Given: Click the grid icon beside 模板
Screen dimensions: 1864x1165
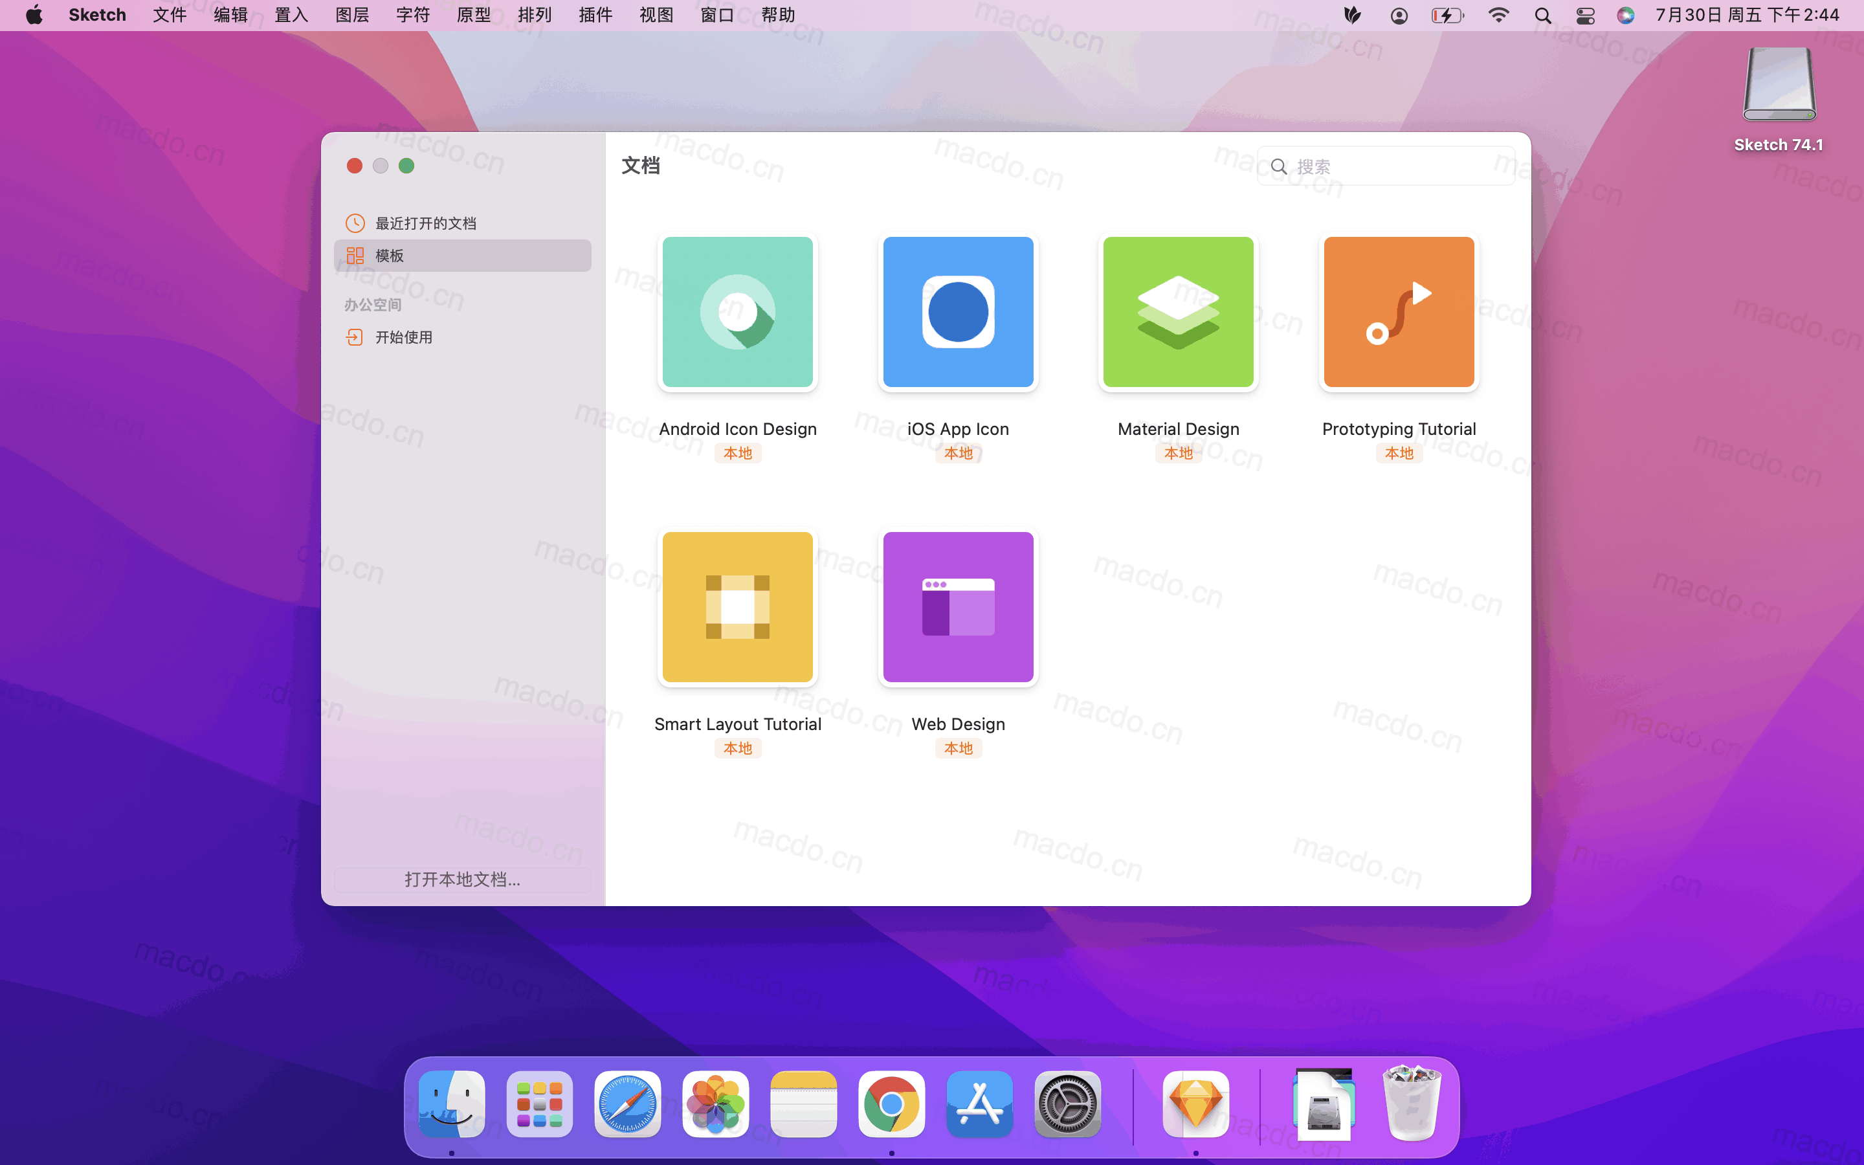Looking at the screenshot, I should [354, 256].
